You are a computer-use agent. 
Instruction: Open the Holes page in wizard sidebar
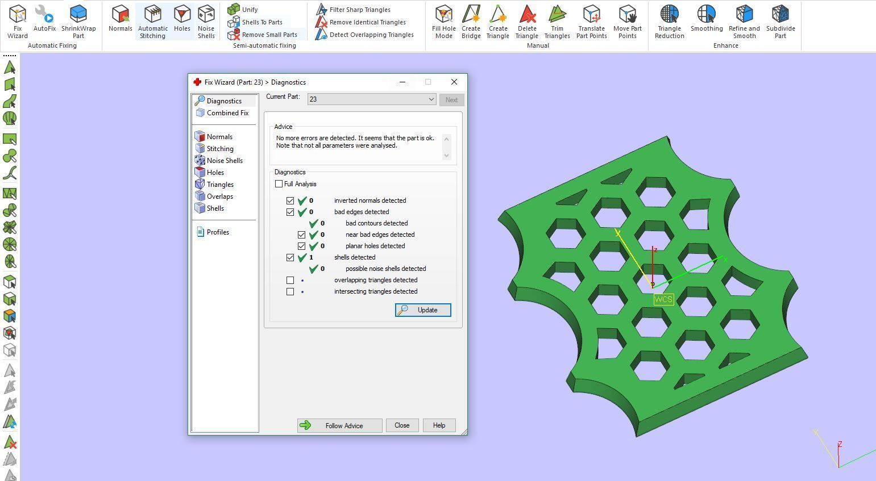click(215, 173)
